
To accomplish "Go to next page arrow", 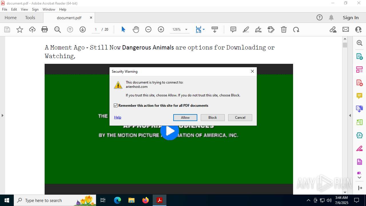I will 83,29.
